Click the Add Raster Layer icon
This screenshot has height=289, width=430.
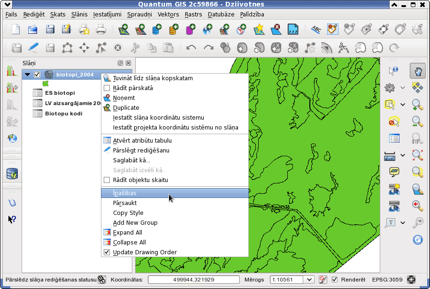(x=140, y=30)
